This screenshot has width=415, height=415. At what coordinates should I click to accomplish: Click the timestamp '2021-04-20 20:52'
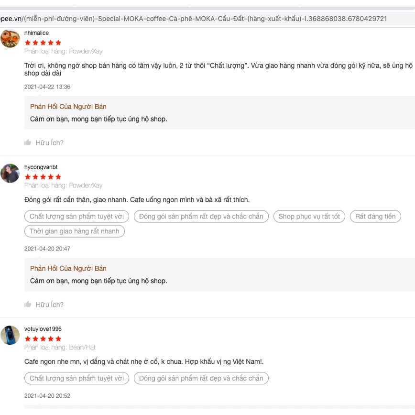coord(47,396)
